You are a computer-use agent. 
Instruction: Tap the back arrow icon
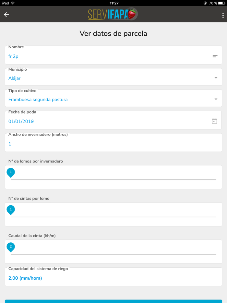click(6, 15)
